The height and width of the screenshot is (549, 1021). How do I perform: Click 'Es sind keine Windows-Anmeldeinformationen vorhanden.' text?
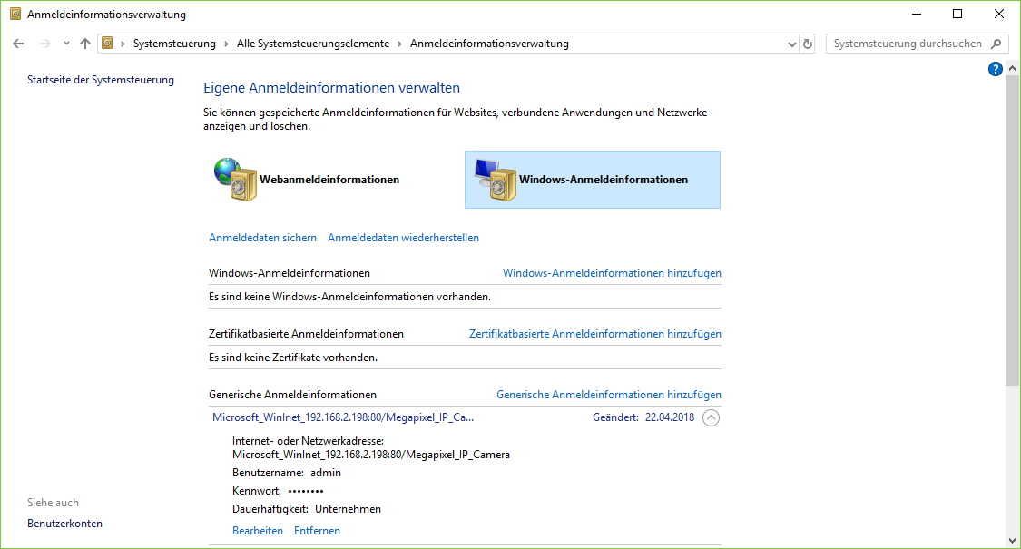[349, 297]
